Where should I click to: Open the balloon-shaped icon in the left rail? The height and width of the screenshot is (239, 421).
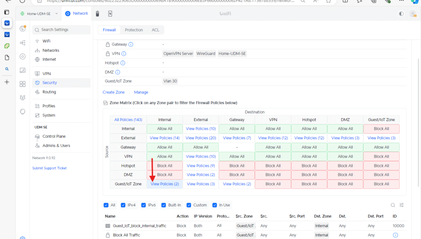point(23,111)
